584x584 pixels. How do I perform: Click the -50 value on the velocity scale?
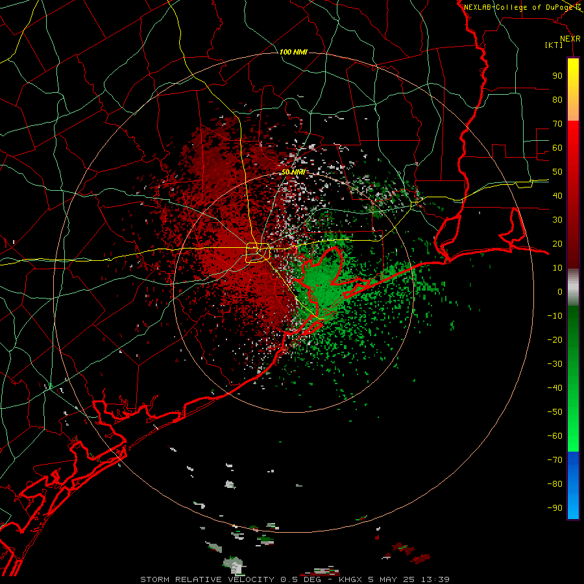555,412
